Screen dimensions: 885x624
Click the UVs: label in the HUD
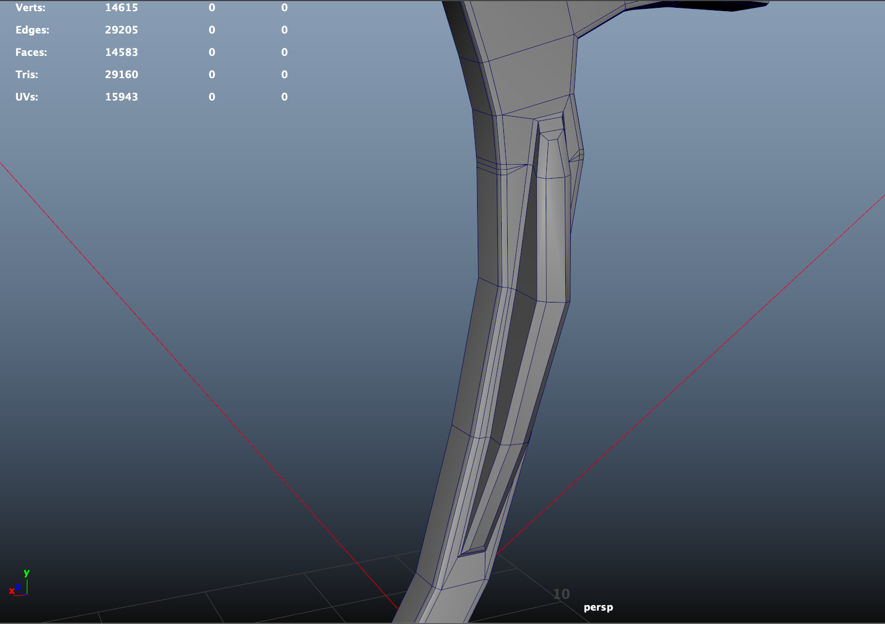coord(27,97)
